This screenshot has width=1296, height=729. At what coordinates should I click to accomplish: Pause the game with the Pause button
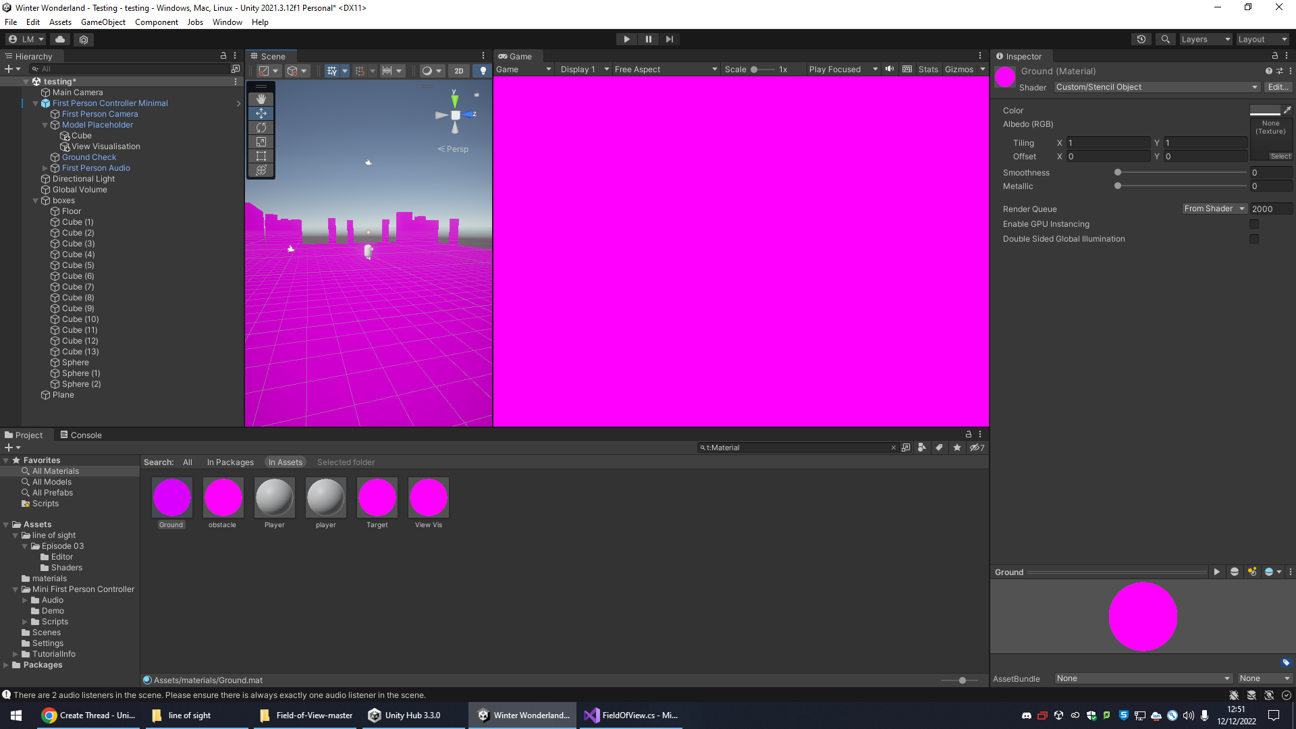tap(647, 38)
